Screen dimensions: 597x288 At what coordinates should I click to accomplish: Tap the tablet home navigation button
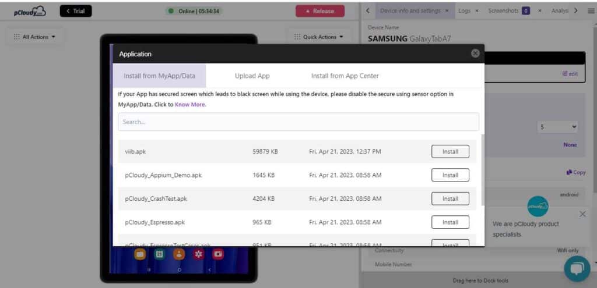[x=180, y=270]
